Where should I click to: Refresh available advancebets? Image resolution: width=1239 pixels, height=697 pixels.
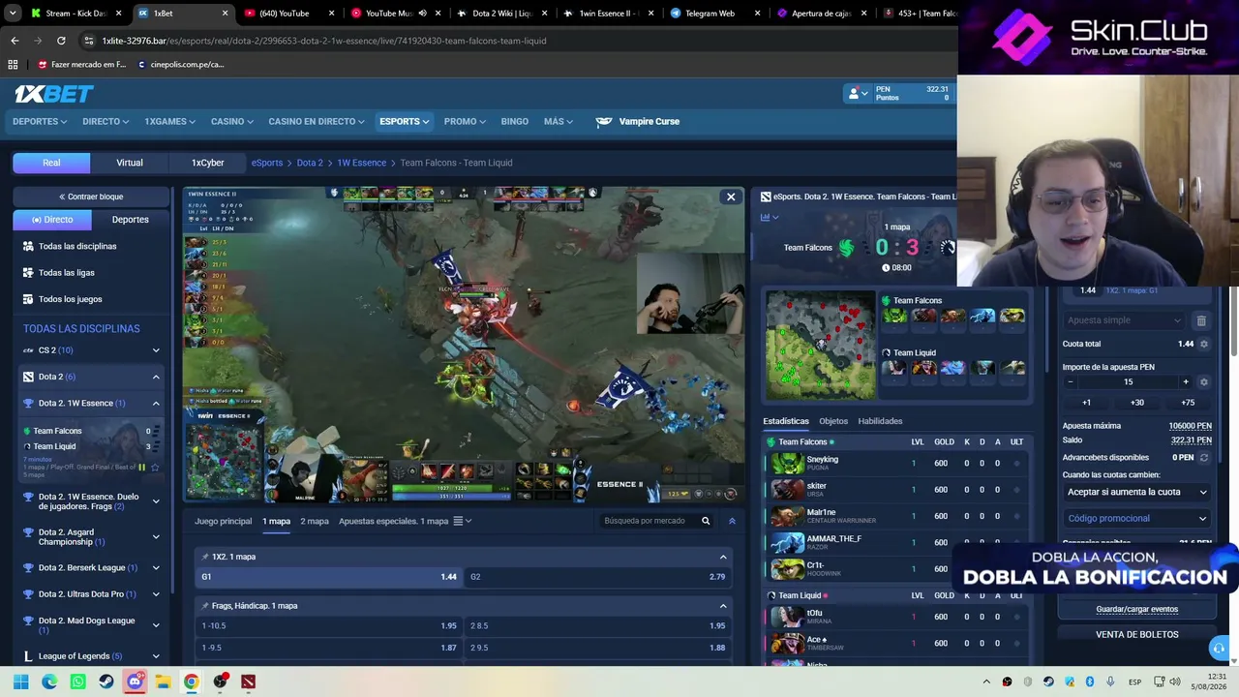(1204, 458)
